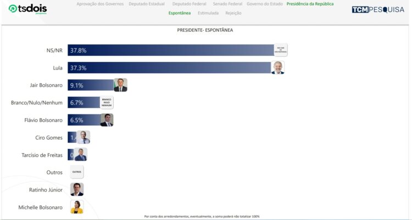The image size is (412, 220).
Task: Select Presidência da República tab
Action: pyautogui.click(x=310, y=4)
